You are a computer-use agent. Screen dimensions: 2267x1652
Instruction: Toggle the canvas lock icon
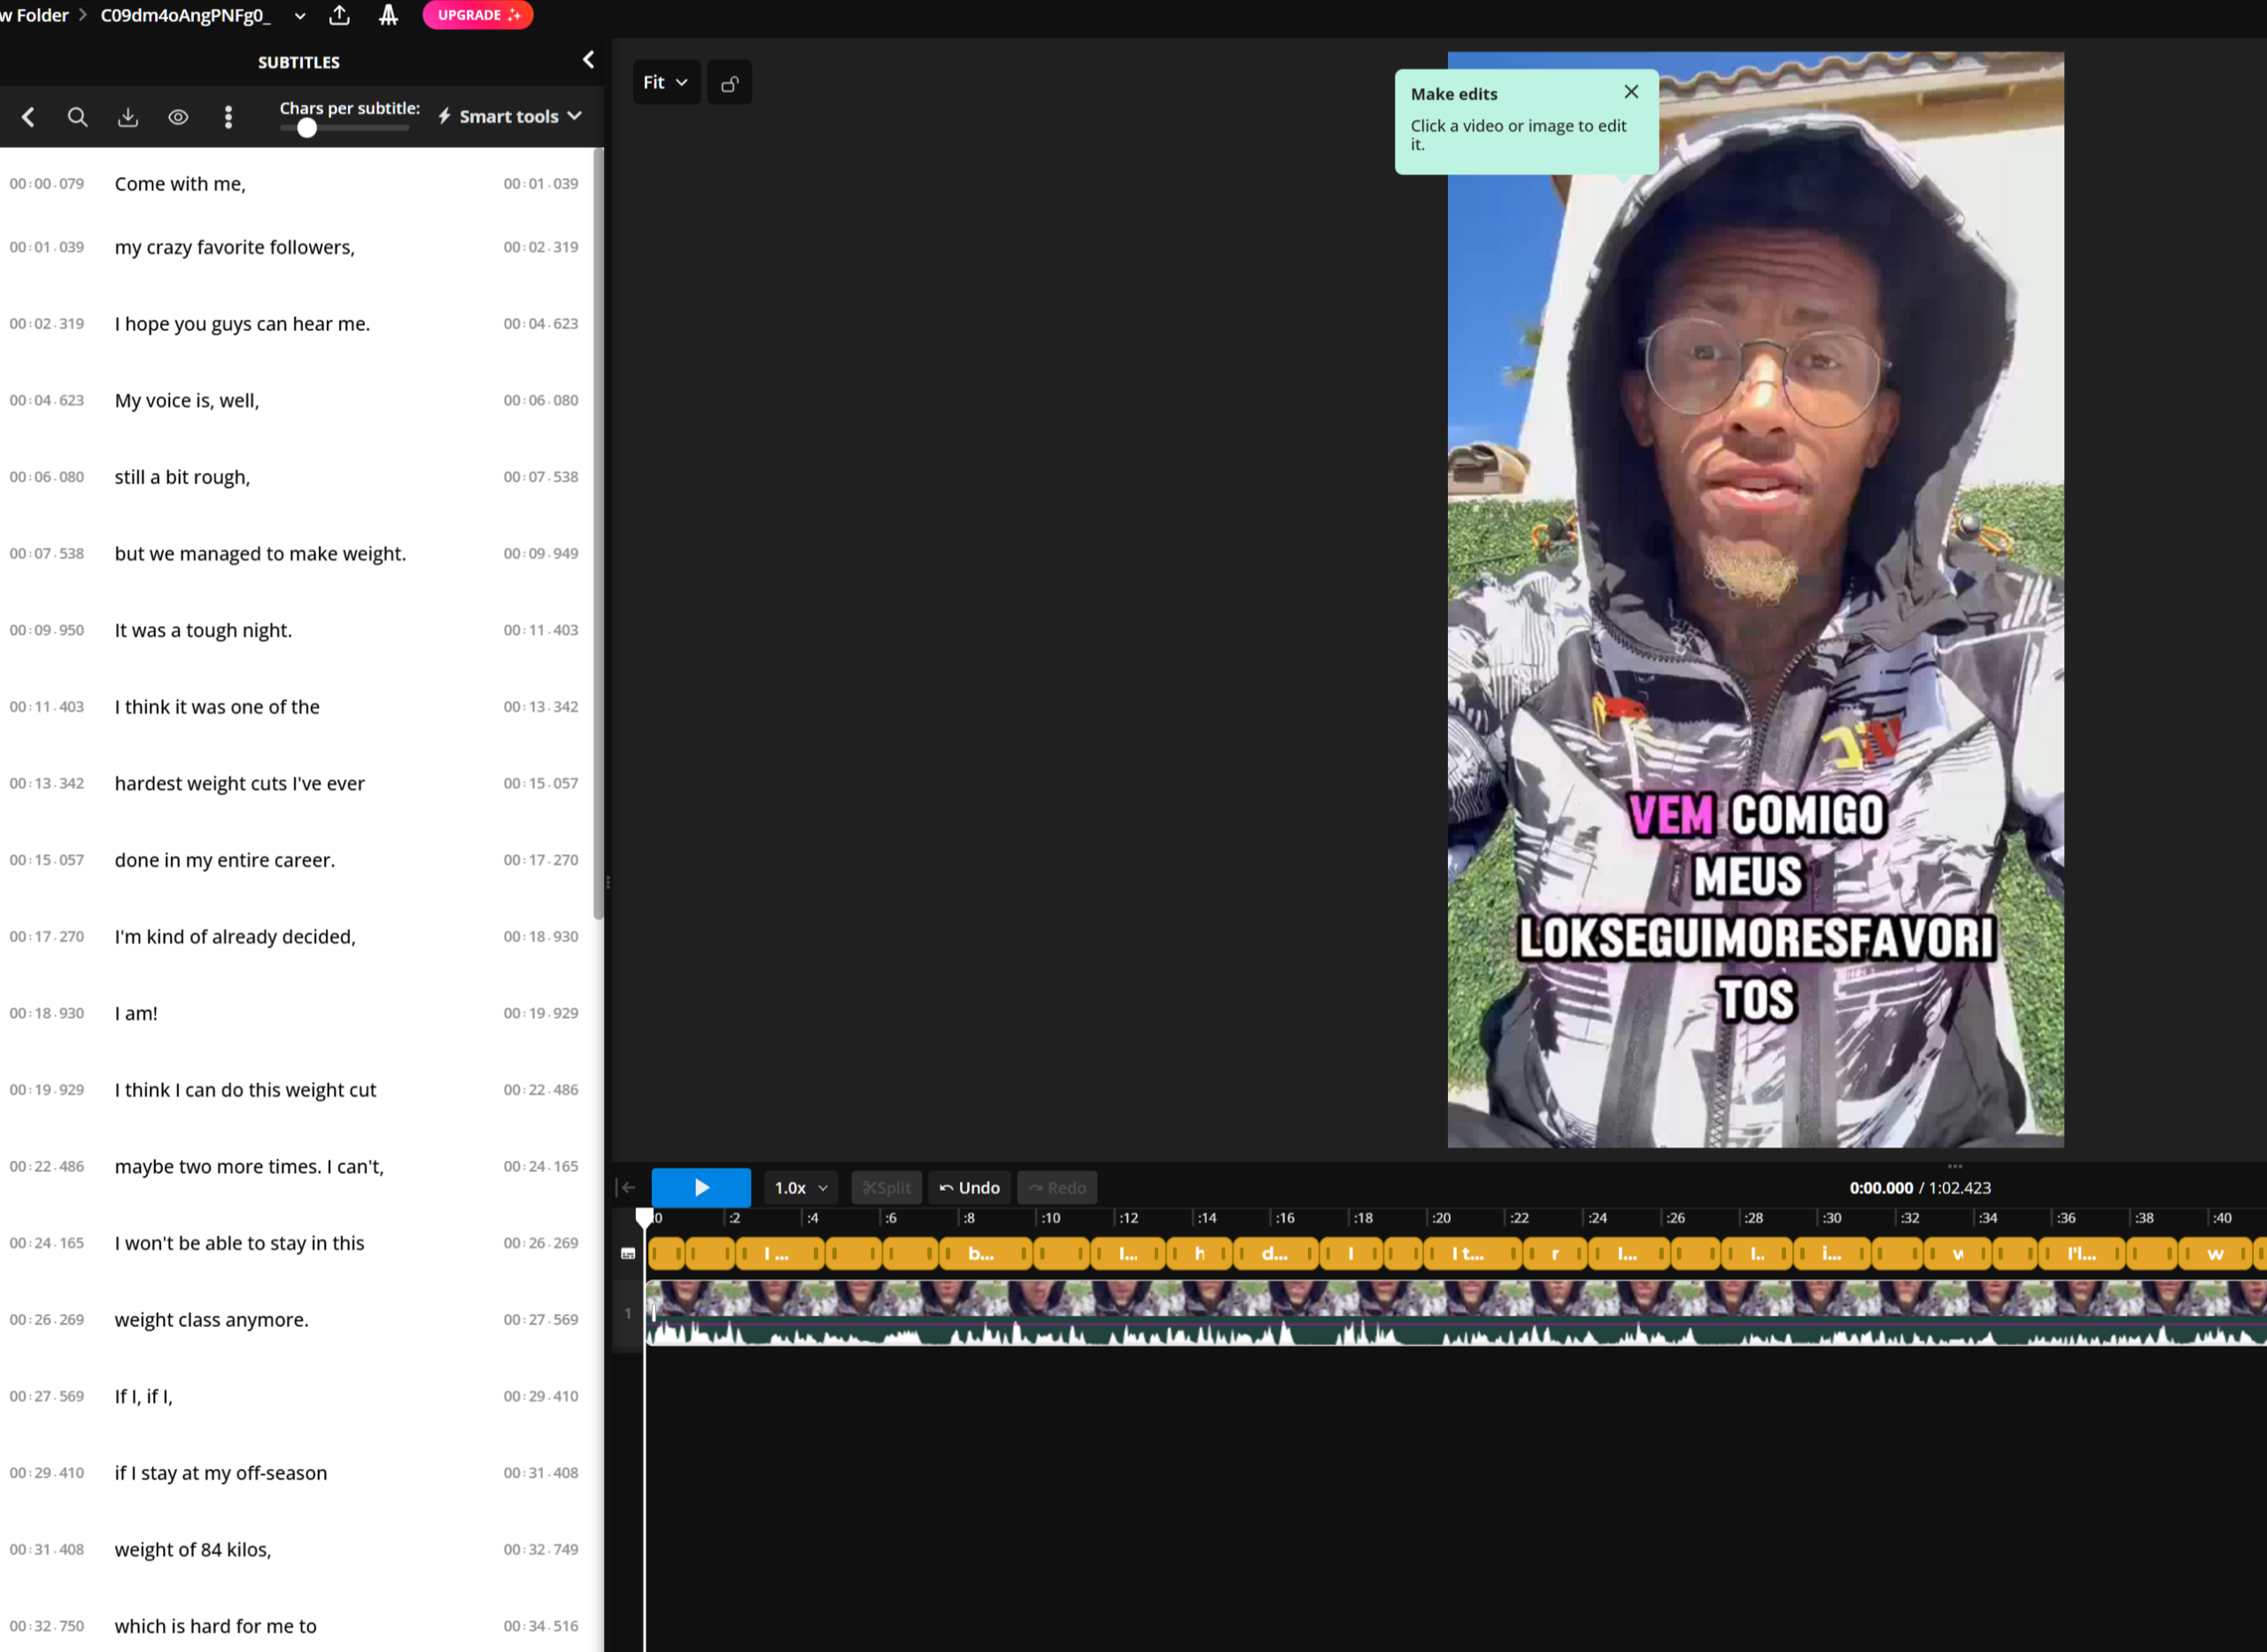click(730, 83)
